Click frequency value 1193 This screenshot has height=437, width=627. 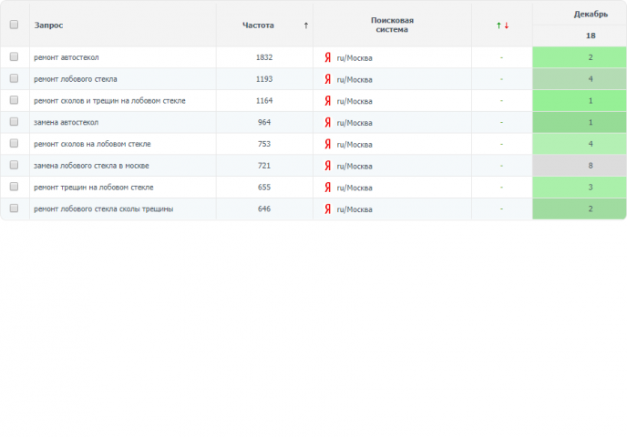tap(264, 79)
